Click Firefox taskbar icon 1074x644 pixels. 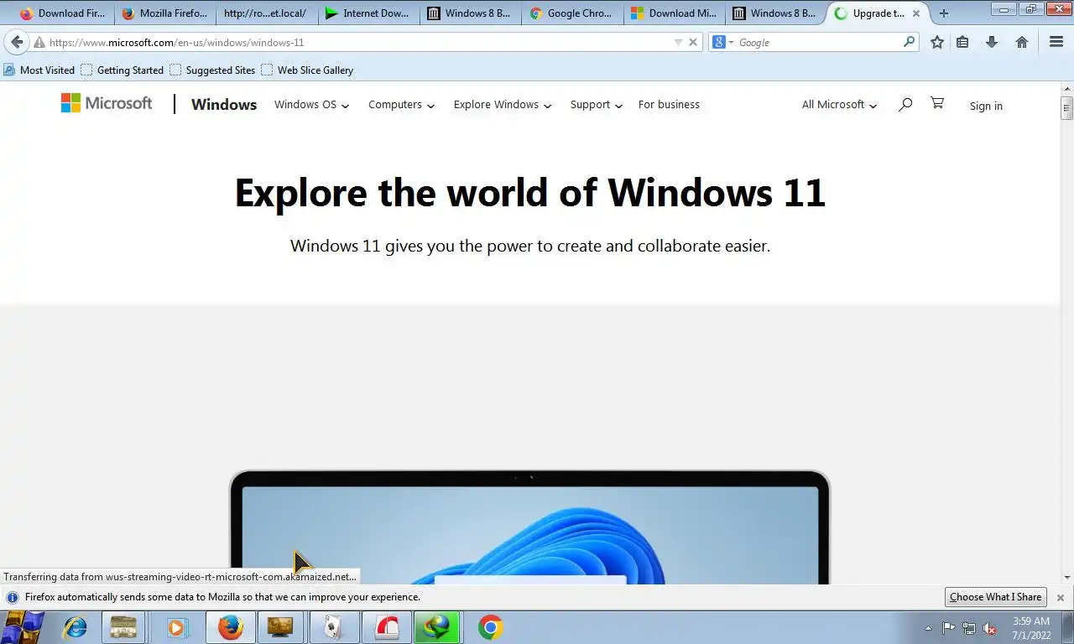pos(231,627)
